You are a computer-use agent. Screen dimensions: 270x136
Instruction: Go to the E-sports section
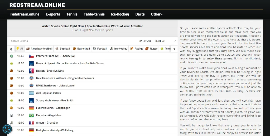pos(53,14)
